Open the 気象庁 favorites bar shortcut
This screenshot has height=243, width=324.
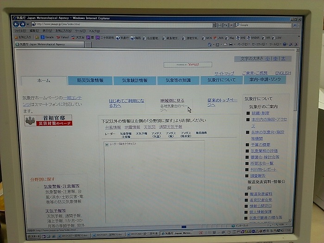click(122, 38)
